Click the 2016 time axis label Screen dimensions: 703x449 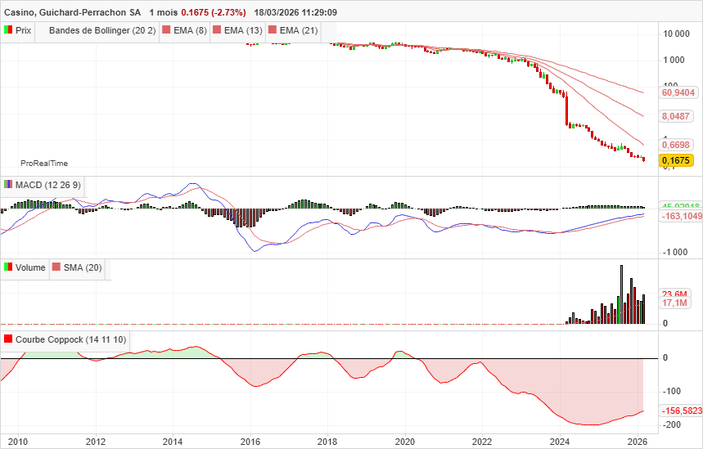(x=250, y=442)
